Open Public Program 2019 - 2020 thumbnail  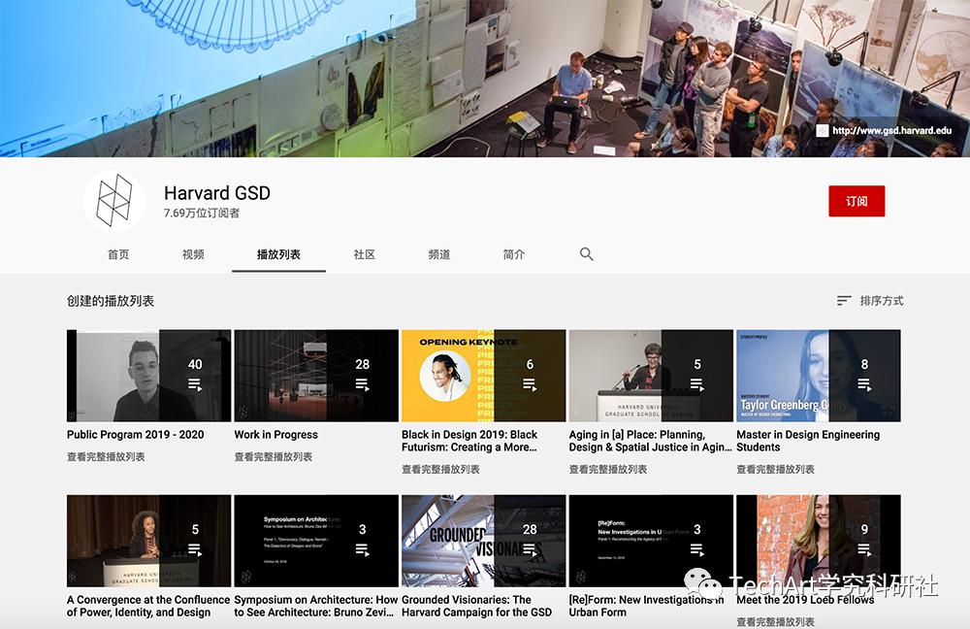(148, 376)
